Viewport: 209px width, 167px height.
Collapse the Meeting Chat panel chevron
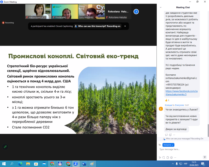click(x=160, y=7)
